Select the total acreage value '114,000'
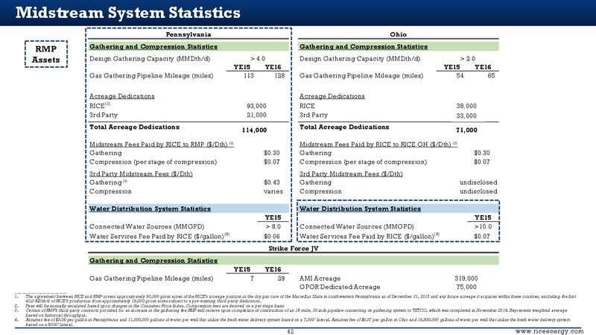This screenshot has height=335, width=596. [x=254, y=130]
